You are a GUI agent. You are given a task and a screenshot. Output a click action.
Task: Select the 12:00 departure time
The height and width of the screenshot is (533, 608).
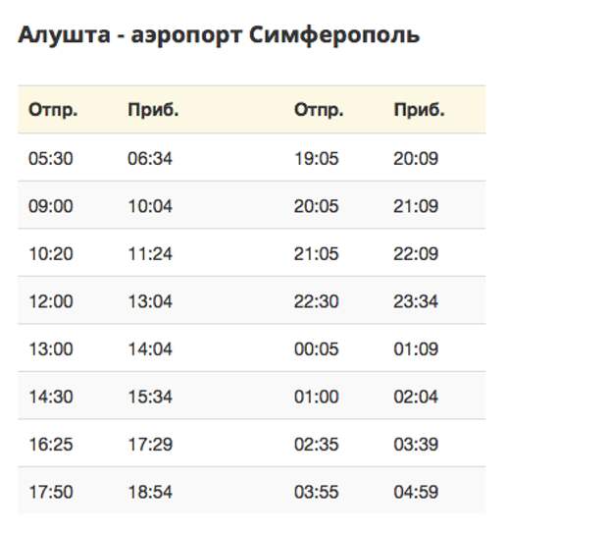point(51,301)
